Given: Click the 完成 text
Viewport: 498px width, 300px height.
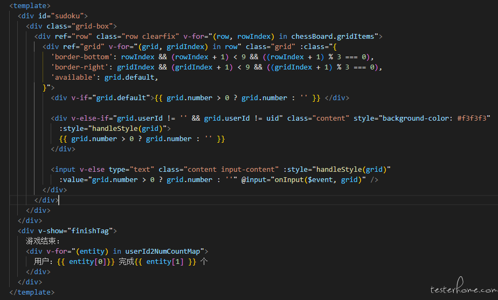Looking at the screenshot, I should point(127,262).
